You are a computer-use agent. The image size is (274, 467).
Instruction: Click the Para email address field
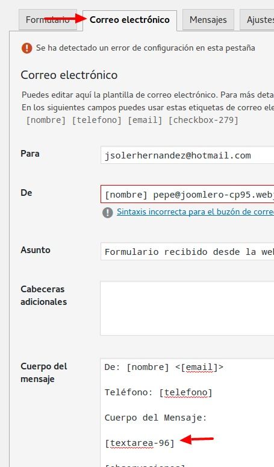[x=187, y=155]
